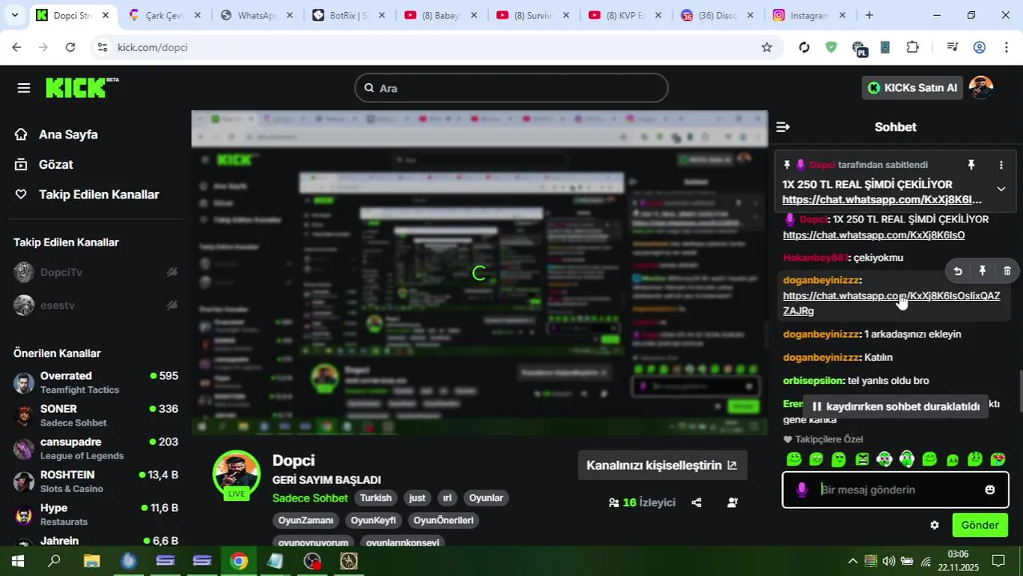Screen dimensions: 1023x576
Task: Open the WhatsApp link from doganbeyinizzz
Action: [x=891, y=303]
